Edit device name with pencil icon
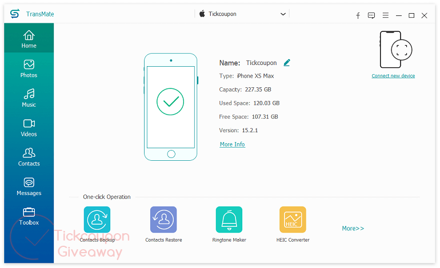Viewport: 440px width, 268px height. [287, 63]
